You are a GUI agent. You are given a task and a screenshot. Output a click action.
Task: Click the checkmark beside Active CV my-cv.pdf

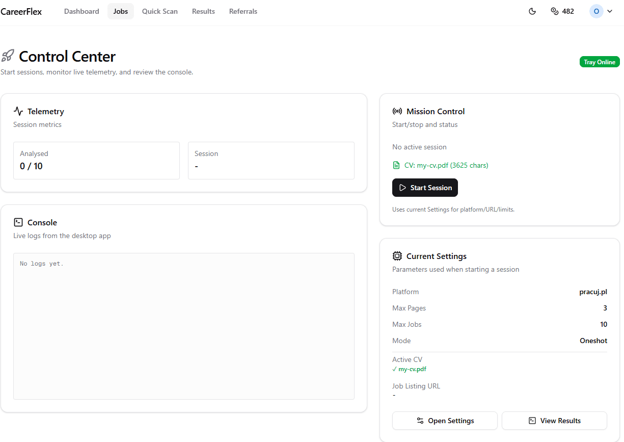click(394, 369)
